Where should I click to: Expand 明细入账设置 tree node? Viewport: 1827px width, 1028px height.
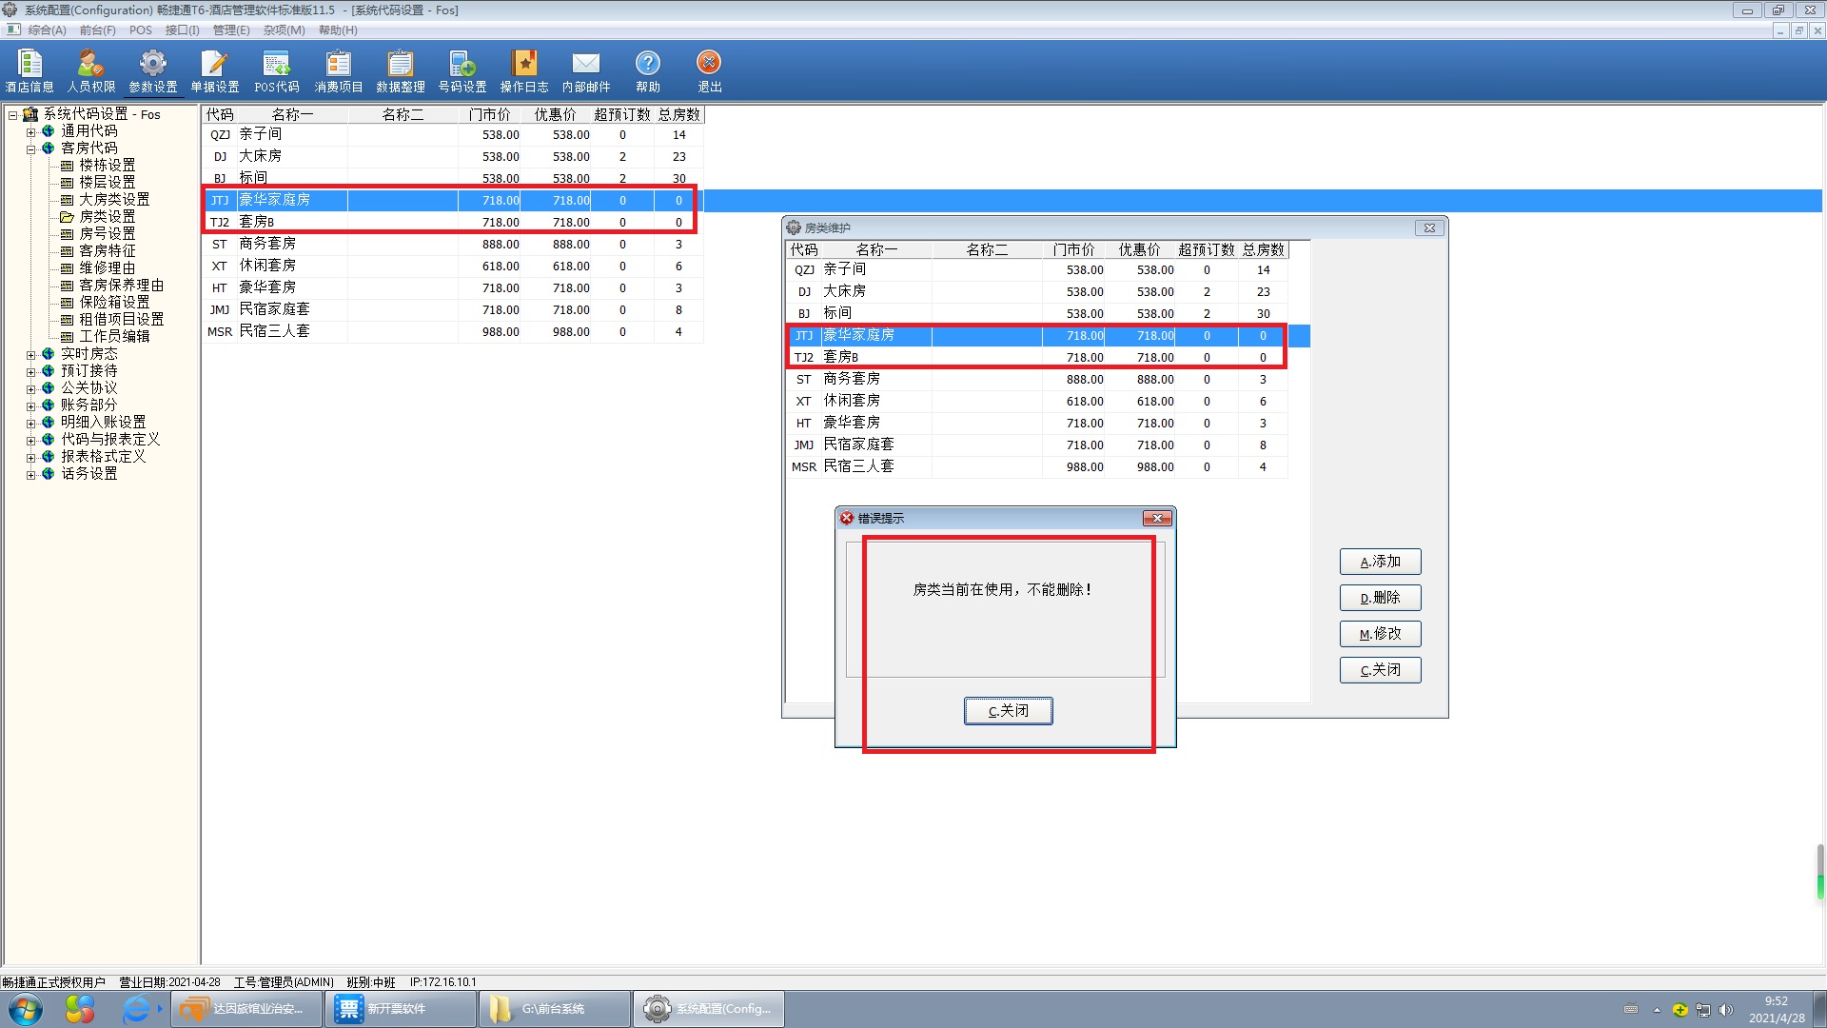tap(30, 424)
